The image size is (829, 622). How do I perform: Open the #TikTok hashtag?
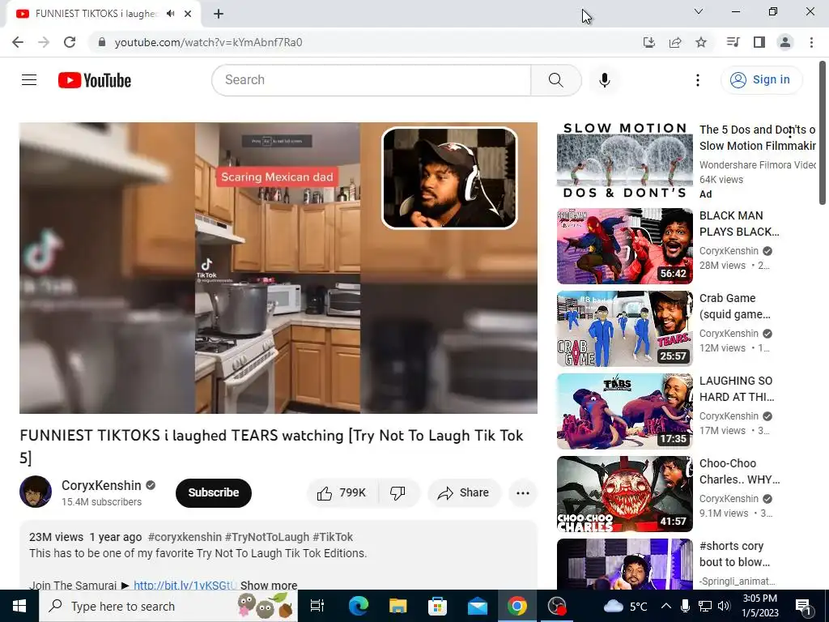pos(333,537)
